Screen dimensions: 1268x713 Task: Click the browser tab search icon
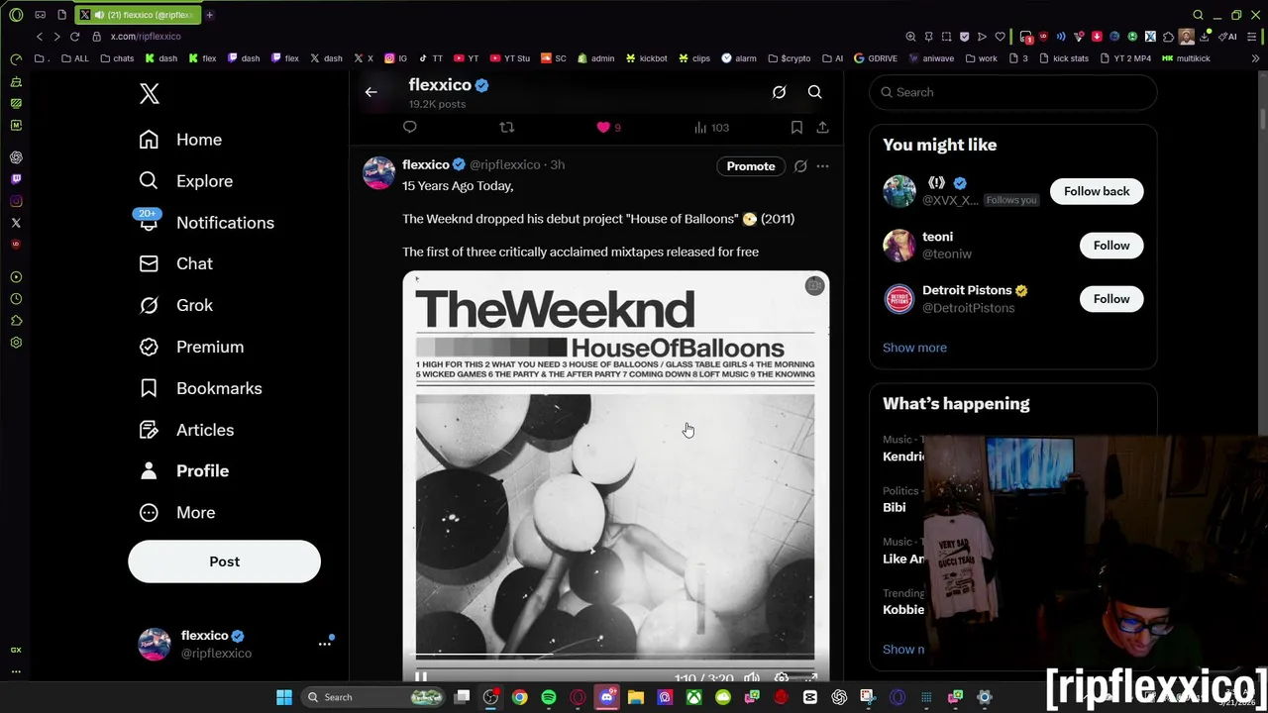click(1198, 15)
